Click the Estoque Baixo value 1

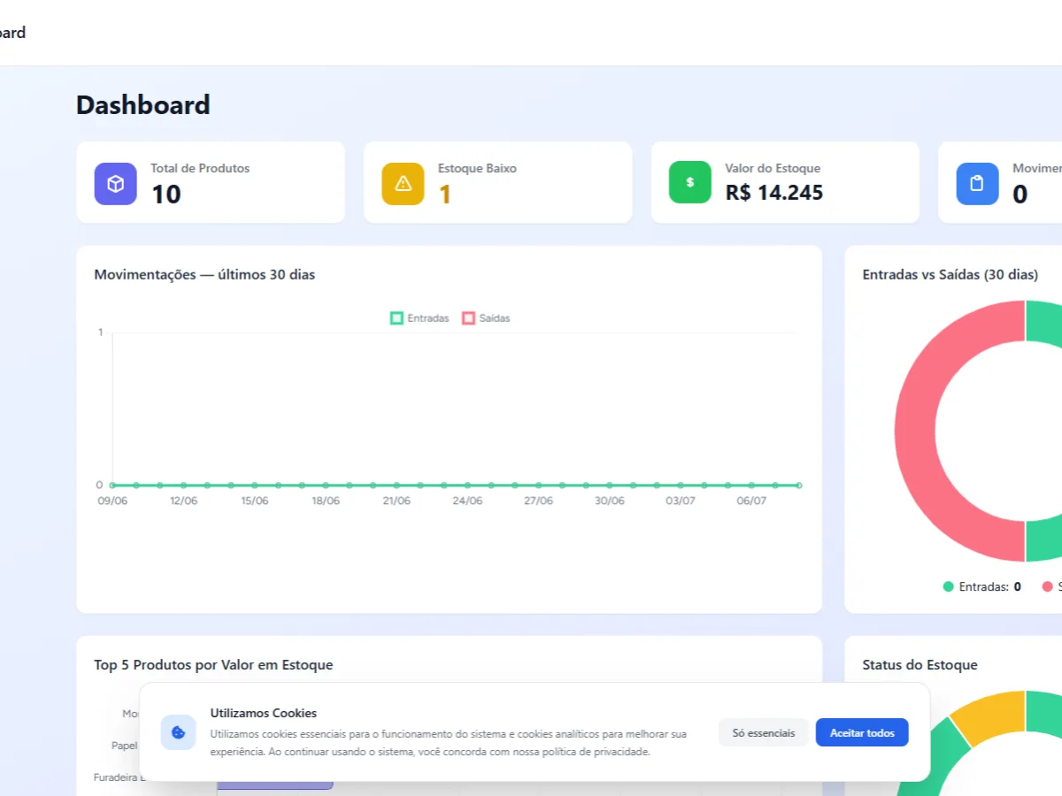[445, 194]
